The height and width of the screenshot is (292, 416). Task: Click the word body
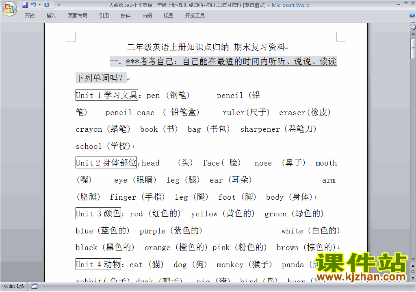[275, 197]
